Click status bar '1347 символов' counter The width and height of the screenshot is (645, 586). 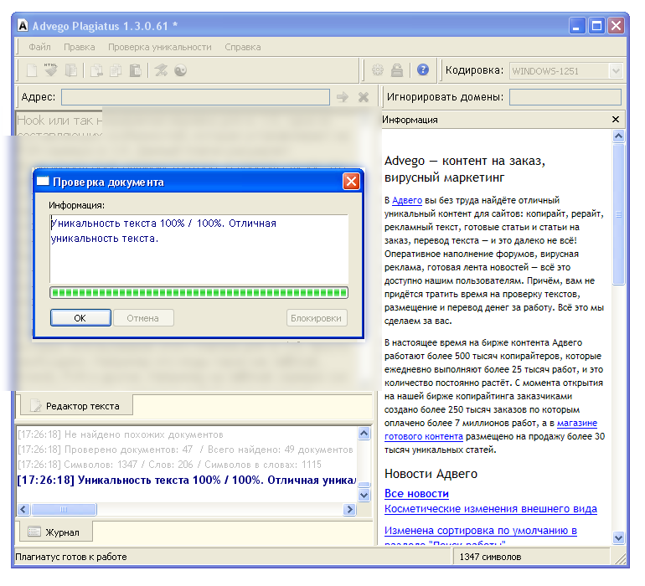[490, 557]
